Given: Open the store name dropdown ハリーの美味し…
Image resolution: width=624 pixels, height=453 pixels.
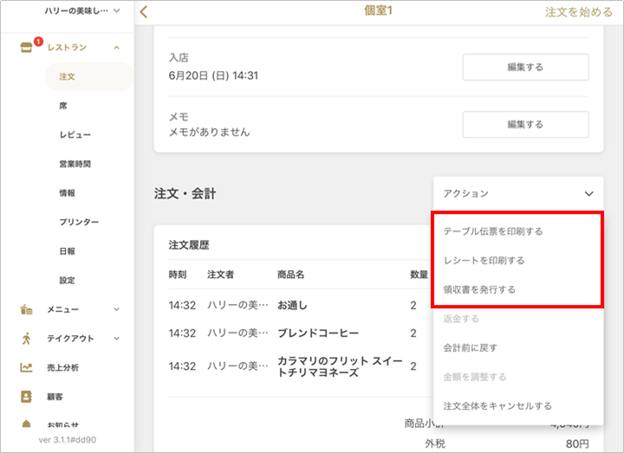Looking at the screenshot, I should pyautogui.click(x=82, y=10).
